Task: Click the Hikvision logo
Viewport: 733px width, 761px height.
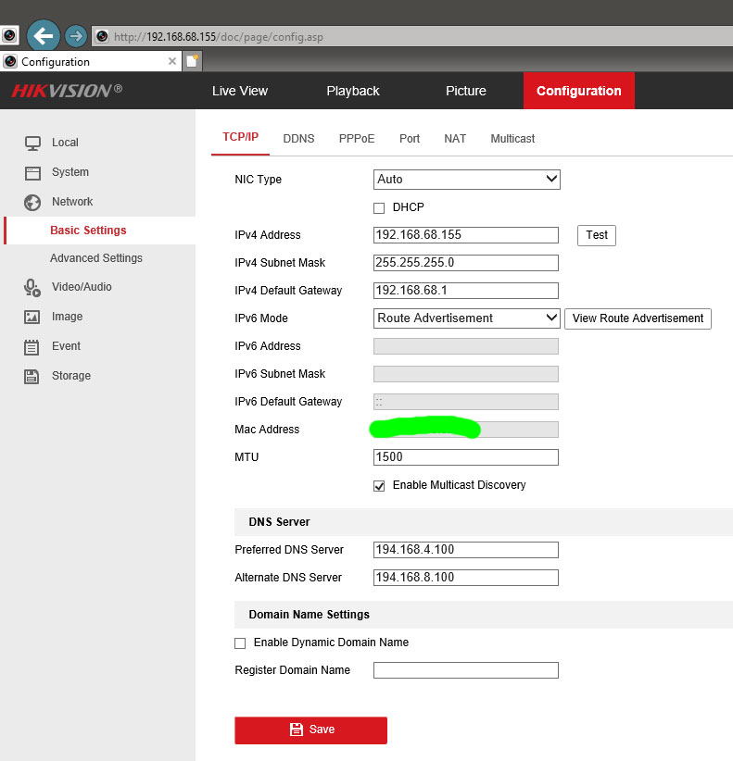Action: click(67, 91)
